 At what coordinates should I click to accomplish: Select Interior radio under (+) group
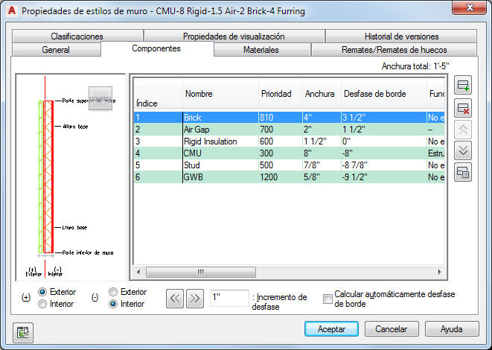point(42,304)
